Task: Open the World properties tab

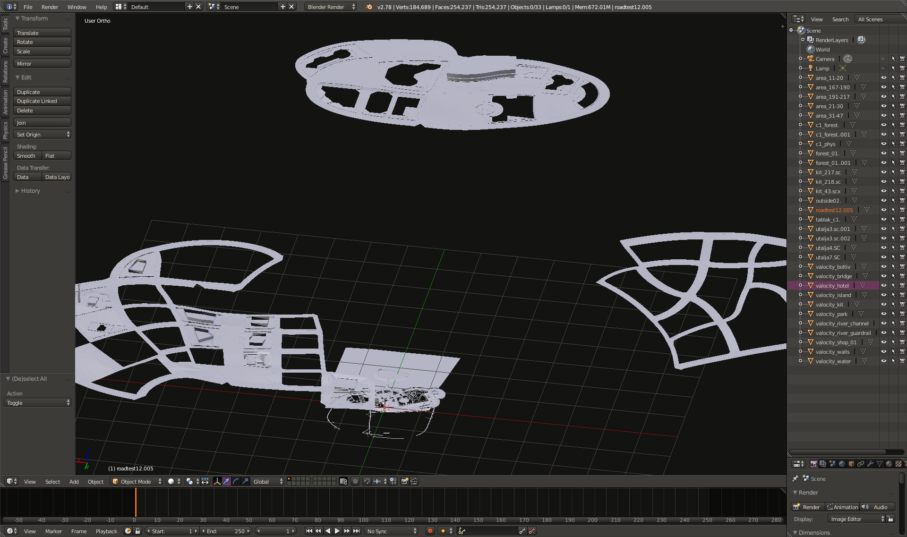Action: point(842,464)
